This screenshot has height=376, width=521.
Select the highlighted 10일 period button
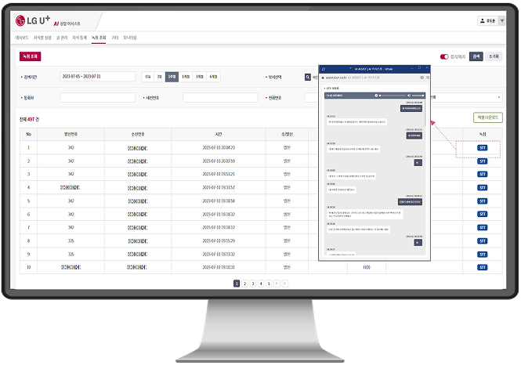pos(172,77)
